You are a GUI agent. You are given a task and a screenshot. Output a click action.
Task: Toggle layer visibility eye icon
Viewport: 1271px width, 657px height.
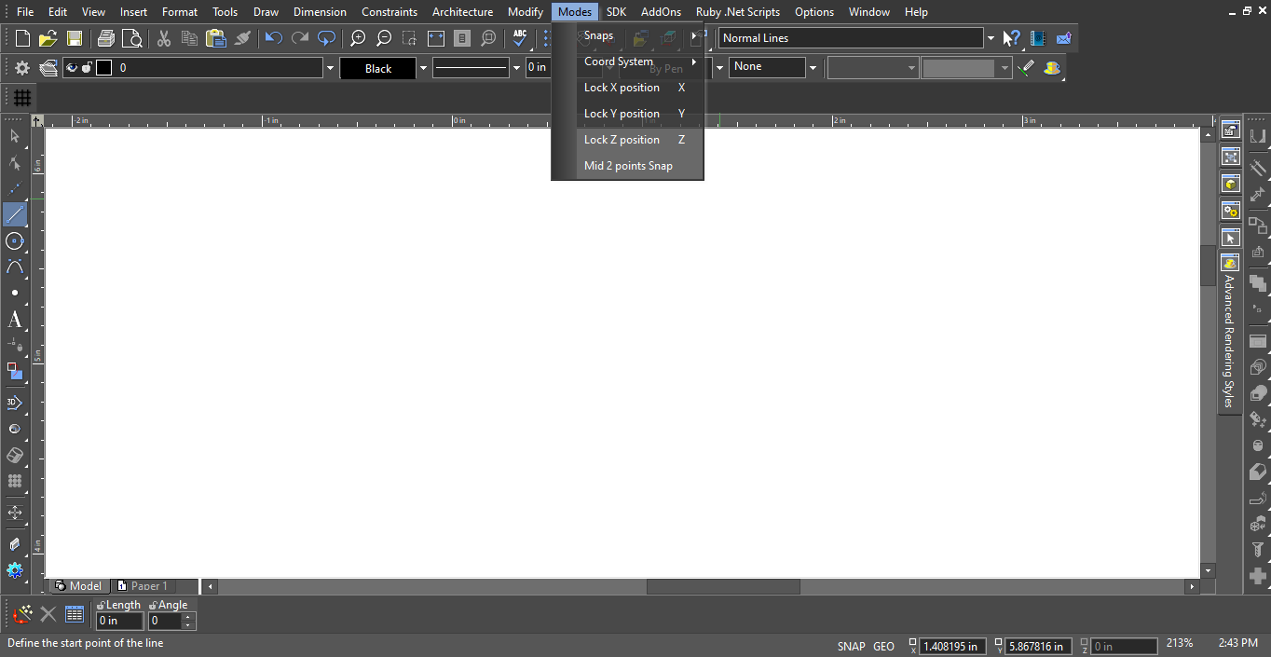(x=72, y=68)
